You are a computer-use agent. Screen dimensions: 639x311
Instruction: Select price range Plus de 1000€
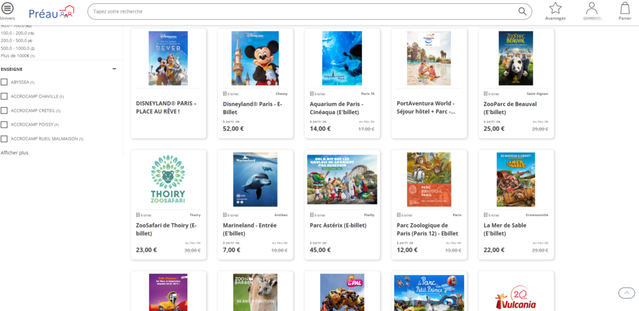17,55
